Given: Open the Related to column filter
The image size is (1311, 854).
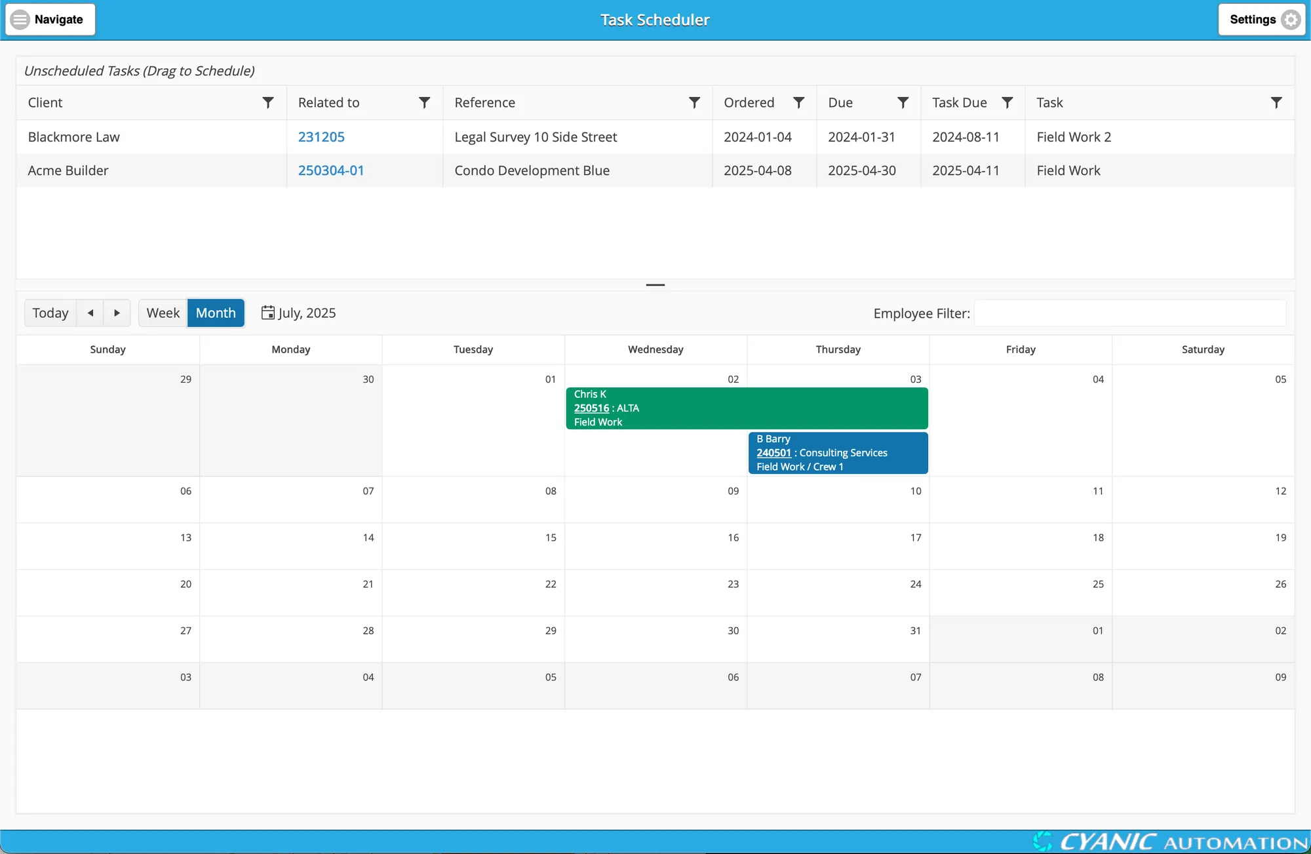Looking at the screenshot, I should tap(424, 102).
